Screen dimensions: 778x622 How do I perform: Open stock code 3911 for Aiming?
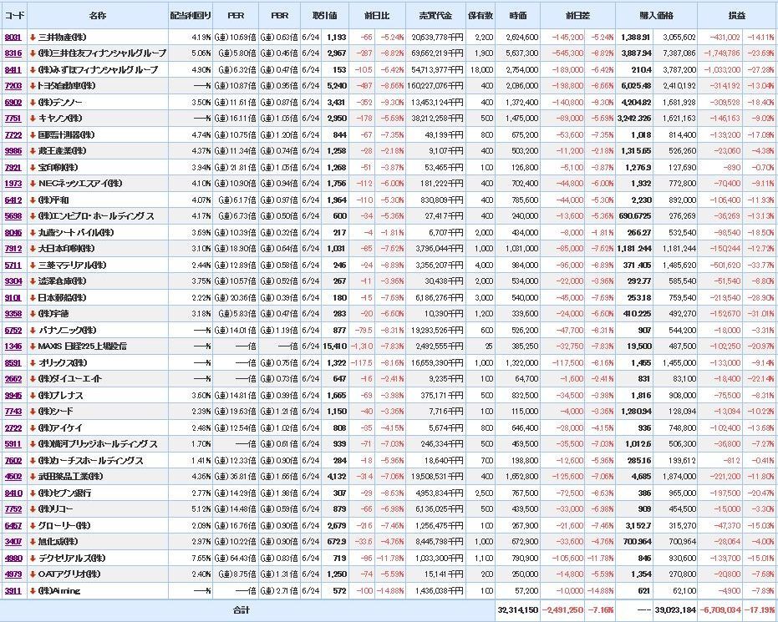[x=13, y=590]
